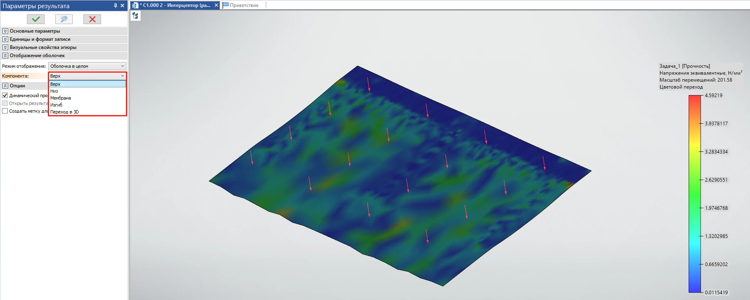
Task: Close the Параметры результата panel
Action: [122, 6]
